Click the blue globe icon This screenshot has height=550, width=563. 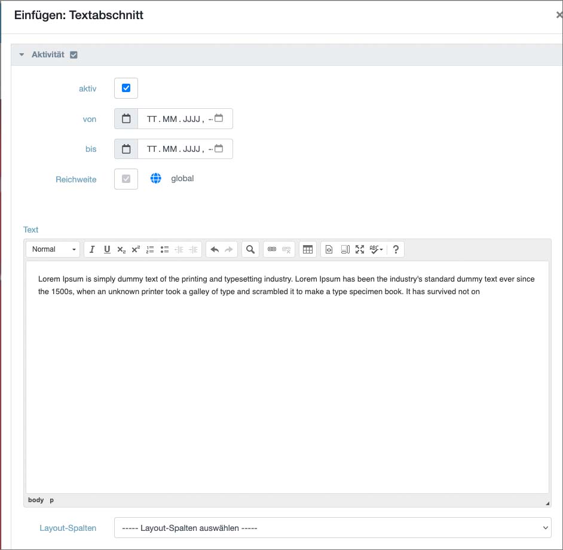coord(155,178)
